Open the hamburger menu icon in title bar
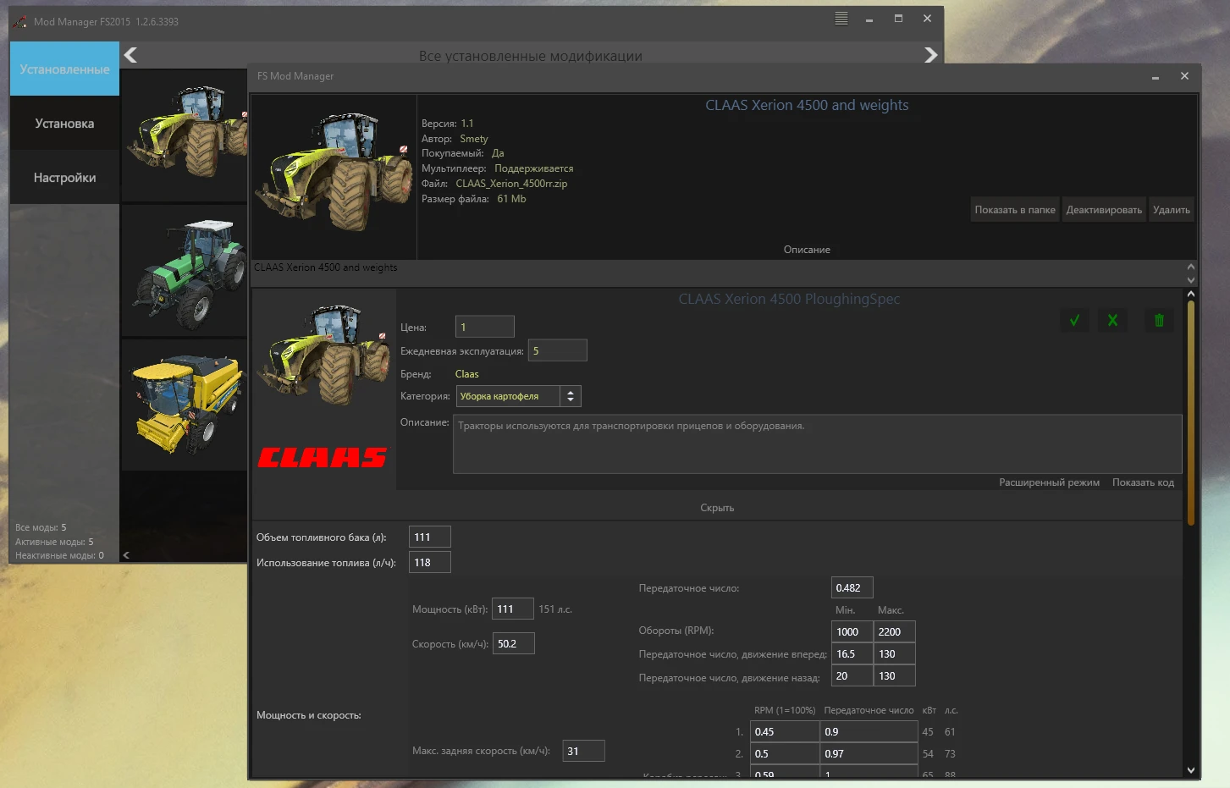The width and height of the screenshot is (1230, 788). click(841, 19)
